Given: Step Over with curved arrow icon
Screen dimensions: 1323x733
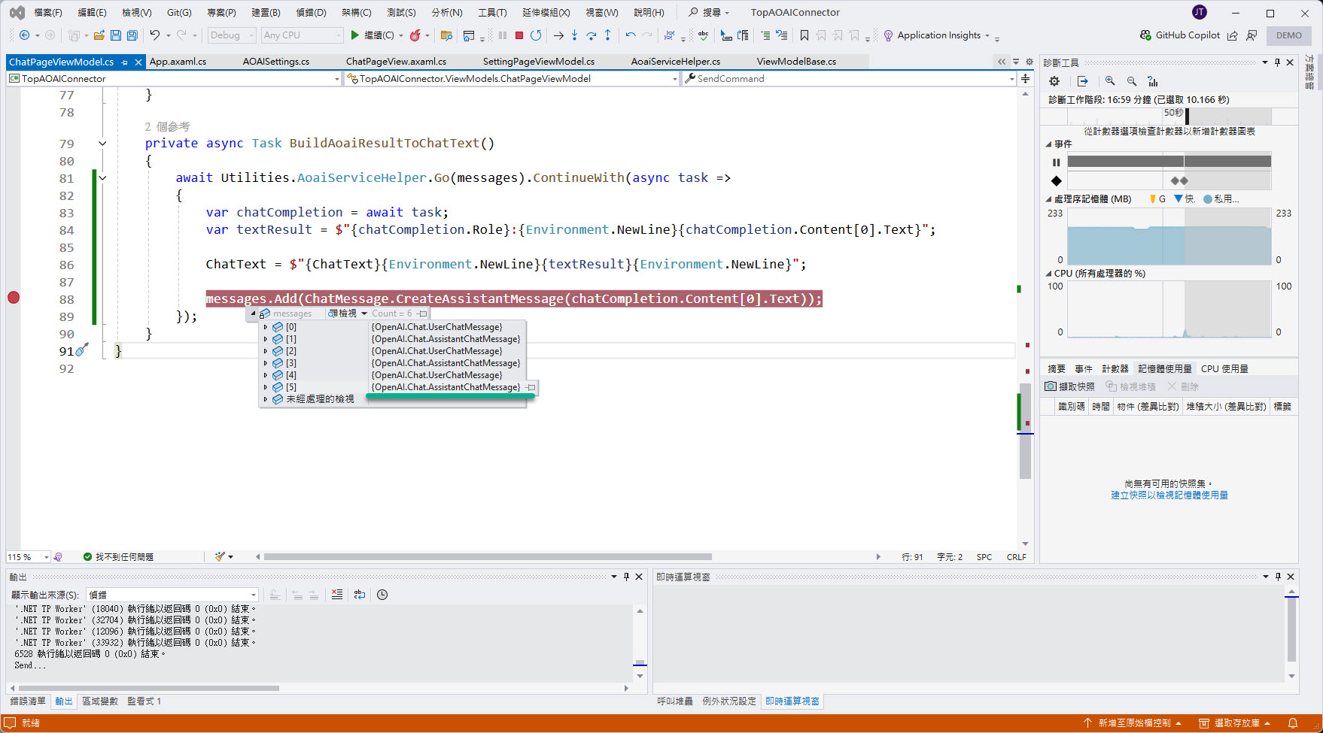Looking at the screenshot, I should pyautogui.click(x=591, y=35).
